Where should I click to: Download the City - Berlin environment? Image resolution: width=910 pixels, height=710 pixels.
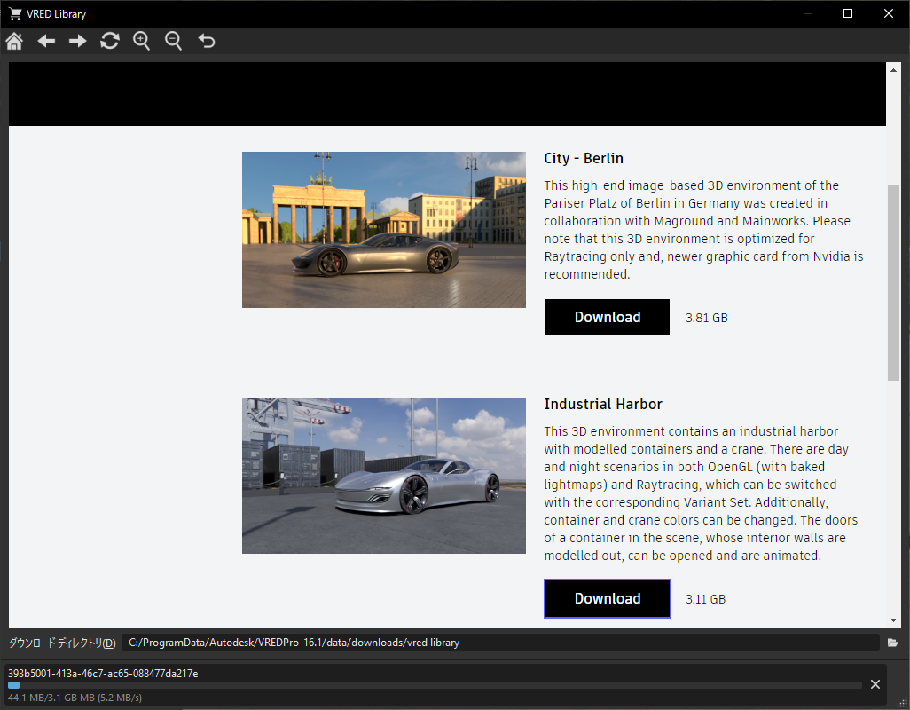pos(607,317)
